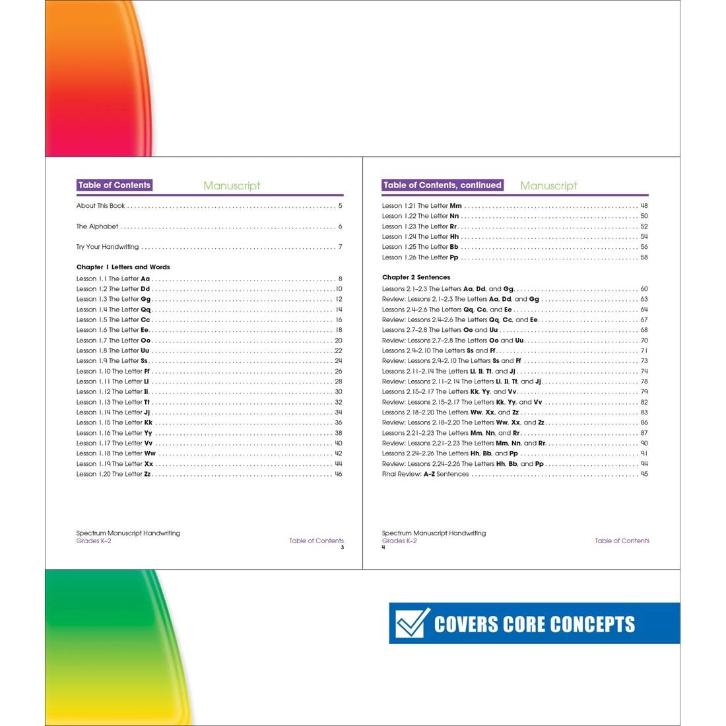Click the checkmark icon in the blue banner
Screen dimensions: 726x726
pos(412,623)
